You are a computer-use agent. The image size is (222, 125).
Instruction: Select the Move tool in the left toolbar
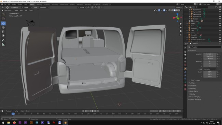(x=3, y=23)
